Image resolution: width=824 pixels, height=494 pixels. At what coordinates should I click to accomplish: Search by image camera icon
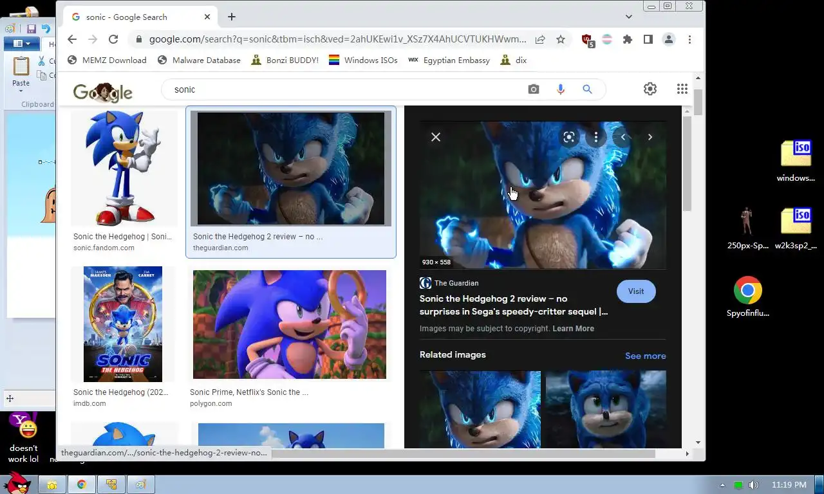click(534, 89)
